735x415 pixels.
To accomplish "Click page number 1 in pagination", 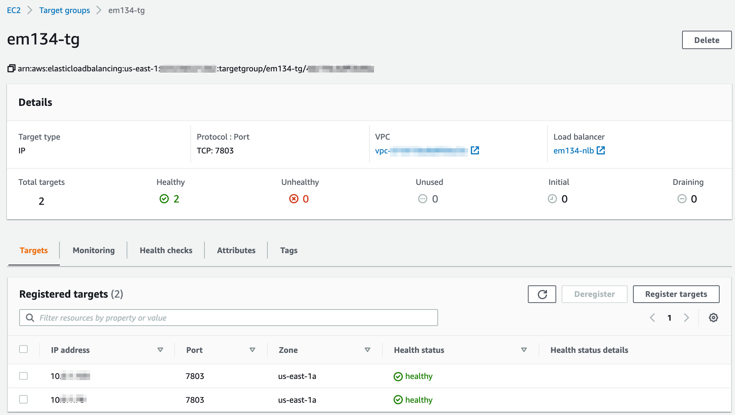I will 669,318.
